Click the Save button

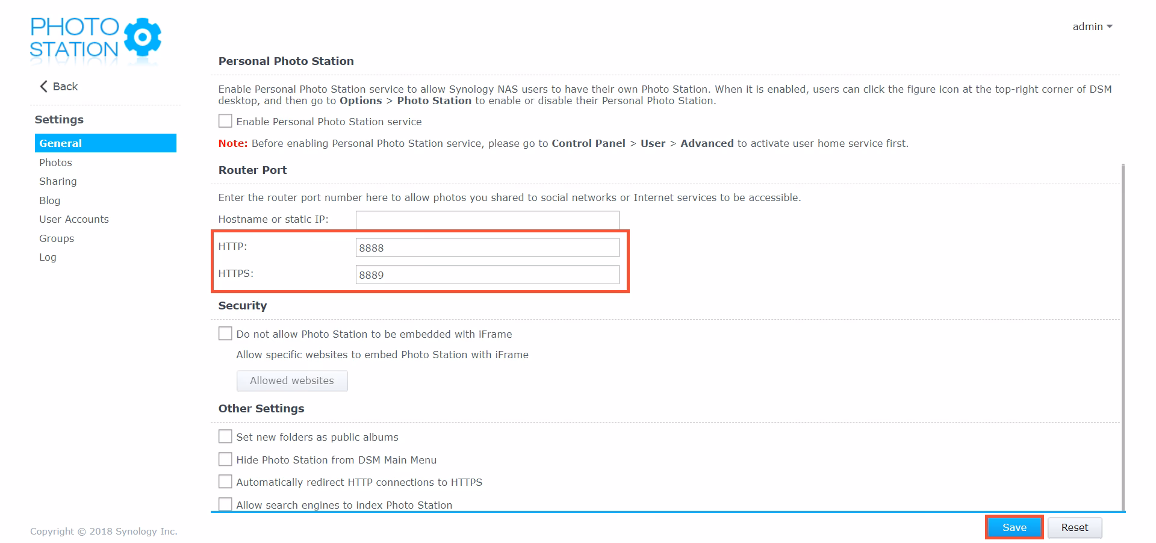(1014, 527)
